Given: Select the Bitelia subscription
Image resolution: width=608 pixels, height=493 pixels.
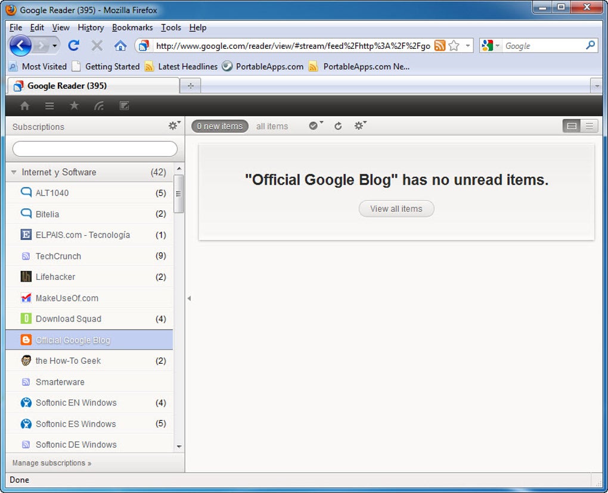Looking at the screenshot, I should click(89, 214).
